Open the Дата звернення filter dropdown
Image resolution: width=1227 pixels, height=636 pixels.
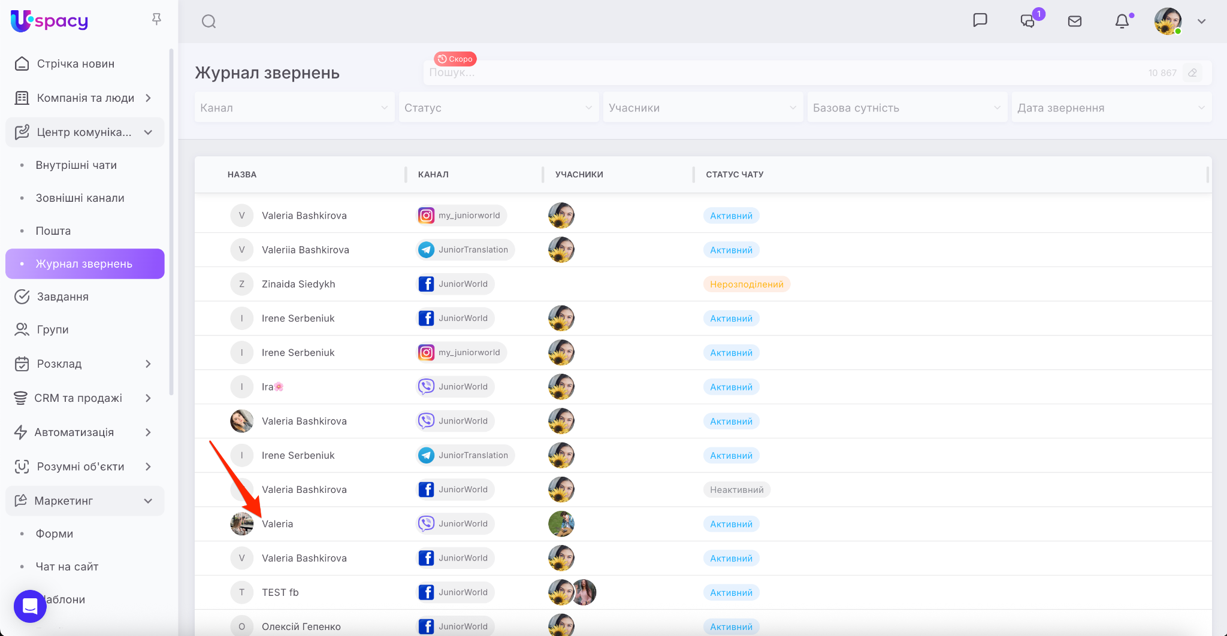1111,108
